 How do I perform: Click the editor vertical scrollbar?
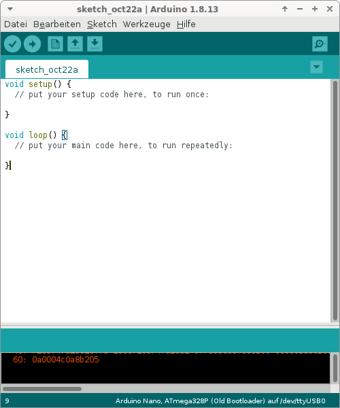pos(335,201)
